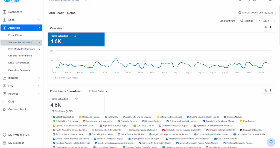Go to Website Performance menu item

tap(21, 43)
